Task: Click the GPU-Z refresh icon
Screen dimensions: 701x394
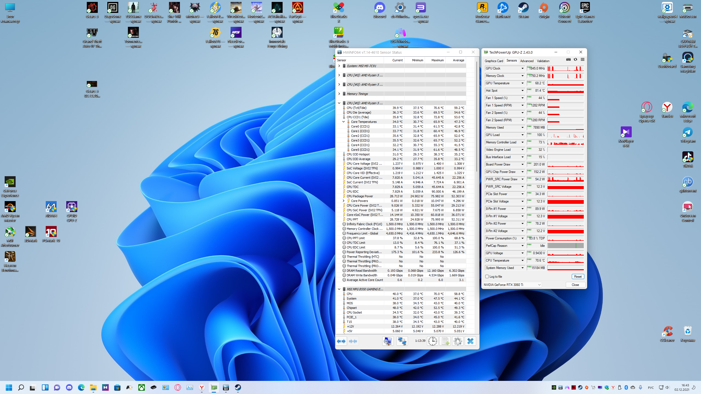Action: coord(575,60)
